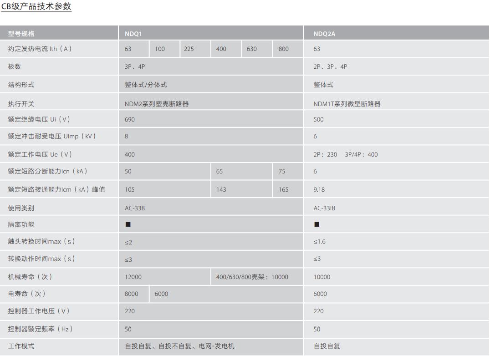490x356 pixels.
Task: Click the '结构形式' row label
Action: [21, 85]
